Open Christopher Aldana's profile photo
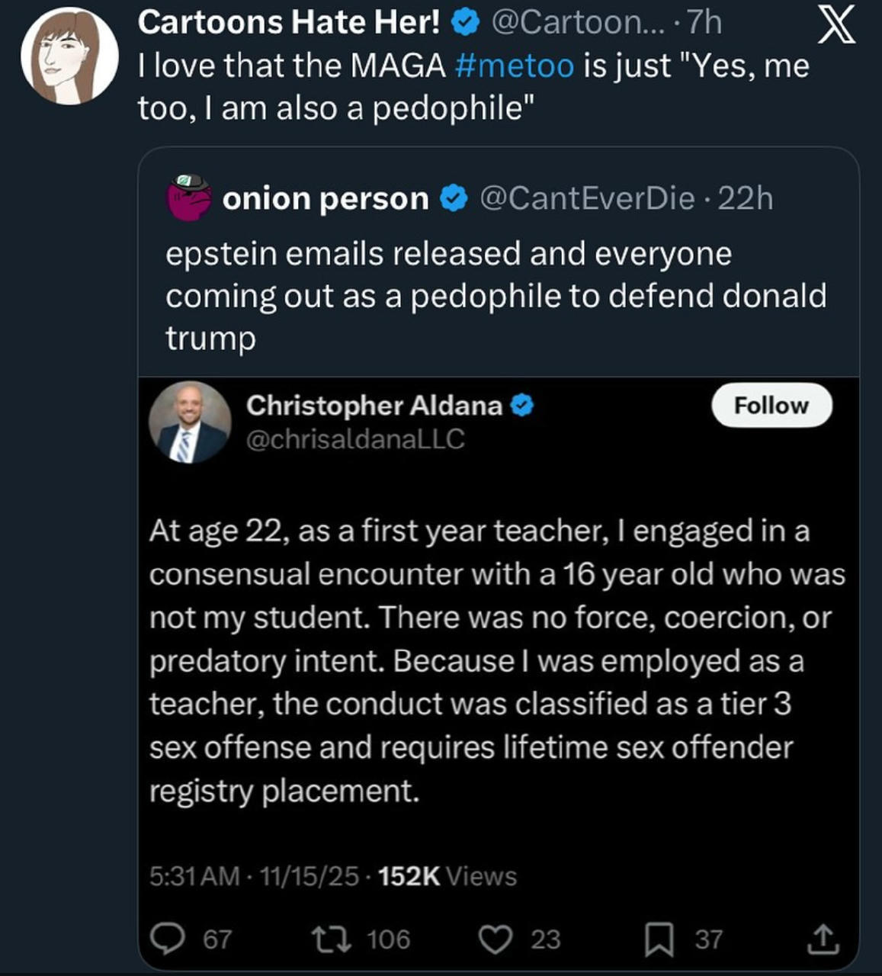882x976 pixels. point(189,422)
